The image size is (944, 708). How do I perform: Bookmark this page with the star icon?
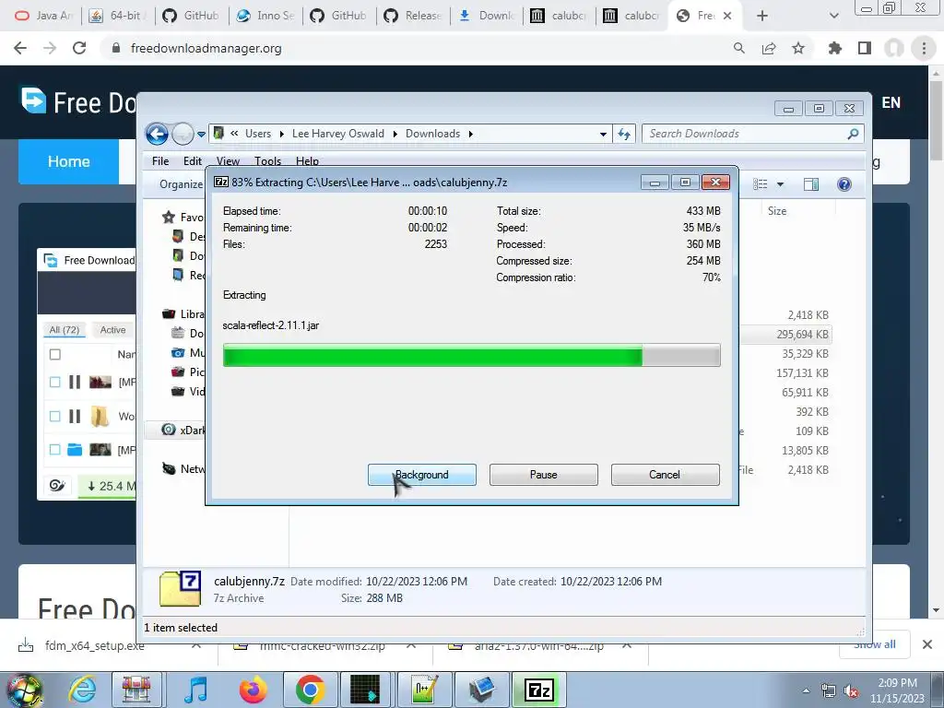click(x=798, y=48)
